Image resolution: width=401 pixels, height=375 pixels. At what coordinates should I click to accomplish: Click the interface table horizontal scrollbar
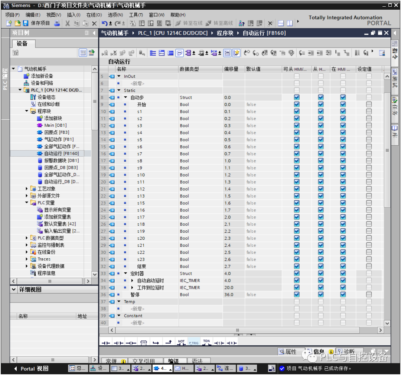coord(237,330)
